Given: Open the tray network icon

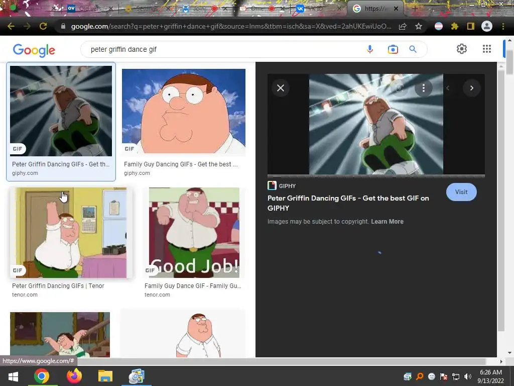Looking at the screenshot, I should 456,376.
